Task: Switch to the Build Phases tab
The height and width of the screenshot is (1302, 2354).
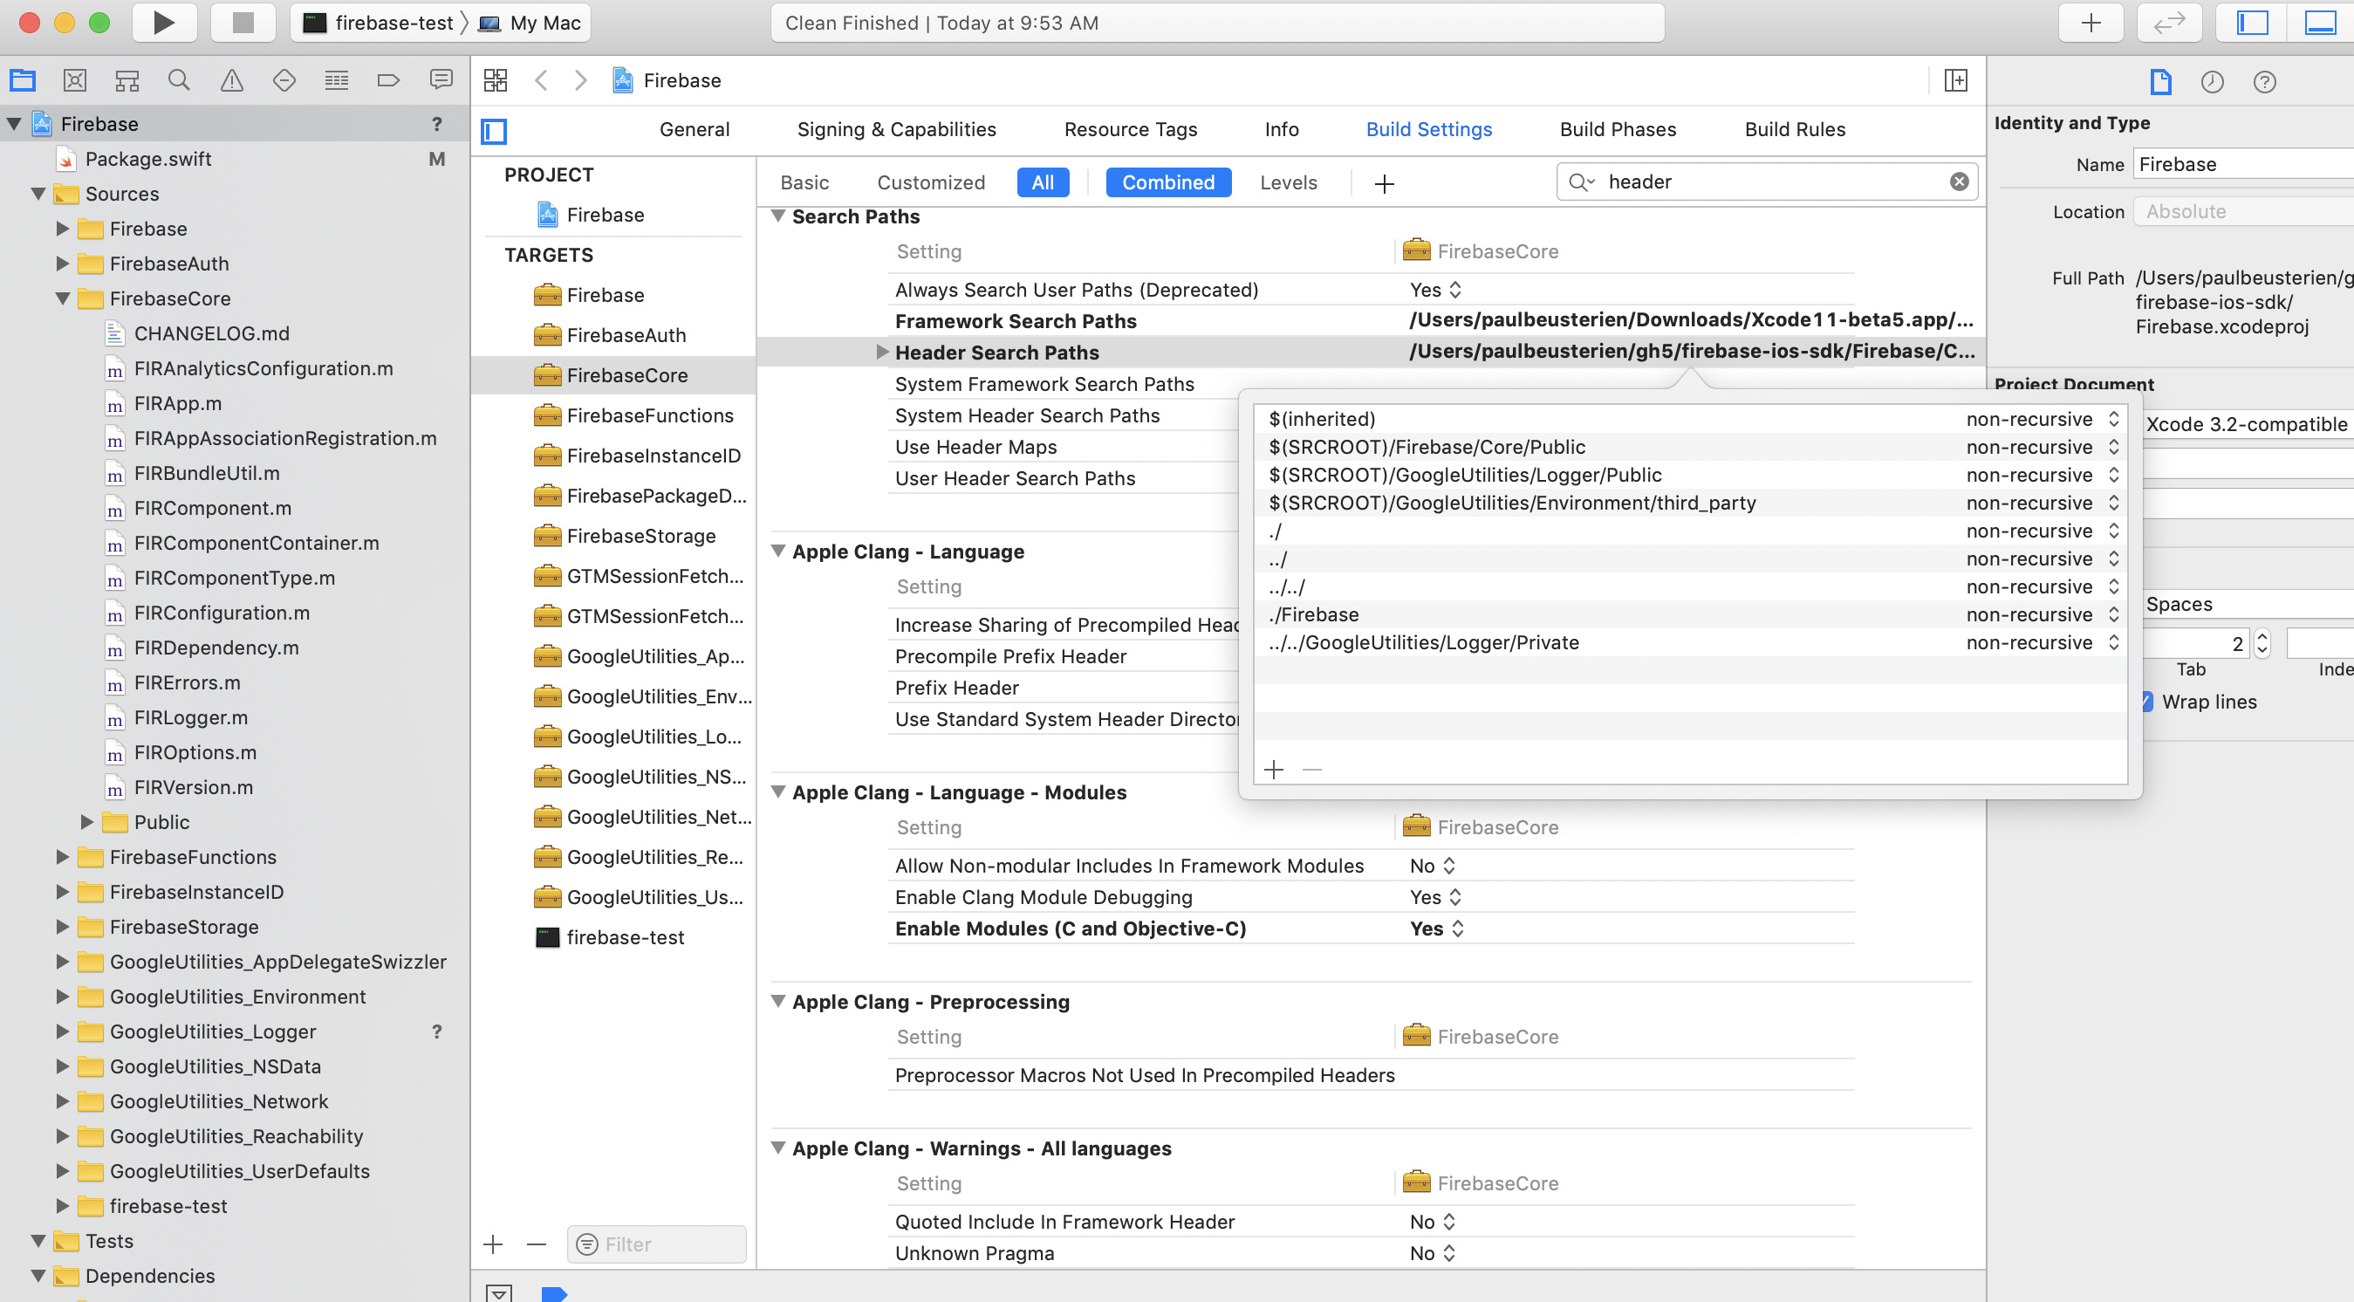Action: [1618, 130]
